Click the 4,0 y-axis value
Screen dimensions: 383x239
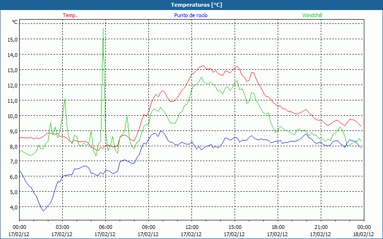click(14, 207)
